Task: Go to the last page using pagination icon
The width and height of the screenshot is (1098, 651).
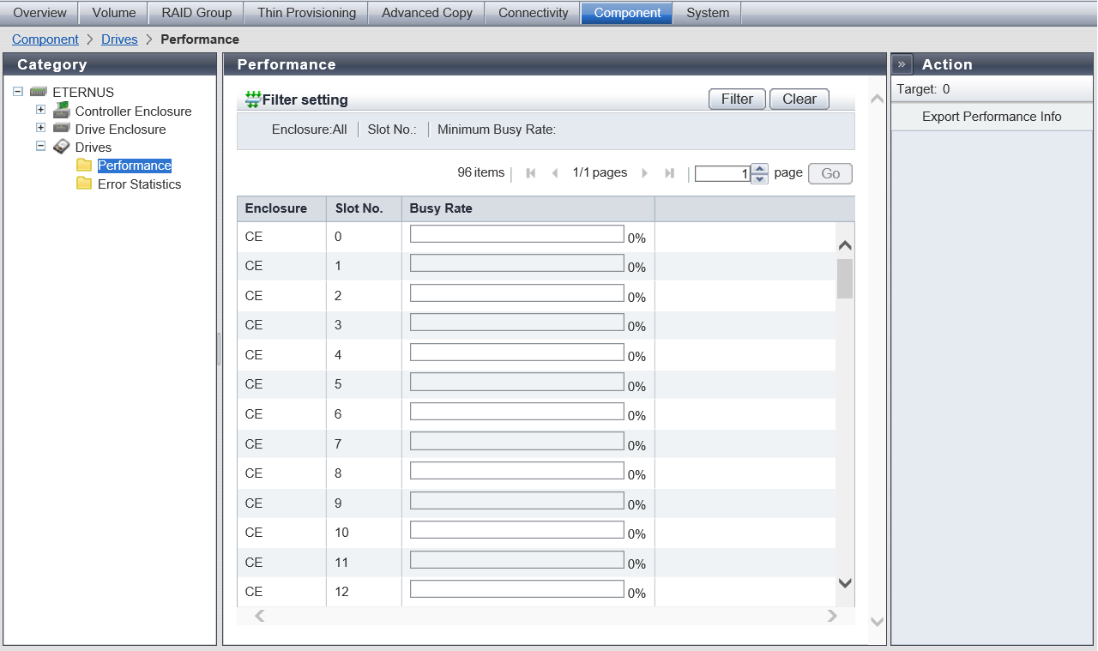Action: 669,173
